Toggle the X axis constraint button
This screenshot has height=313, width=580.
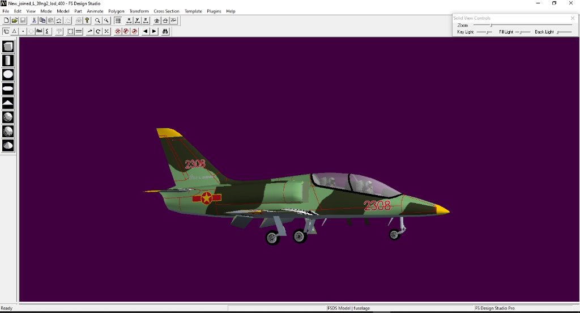click(129, 20)
